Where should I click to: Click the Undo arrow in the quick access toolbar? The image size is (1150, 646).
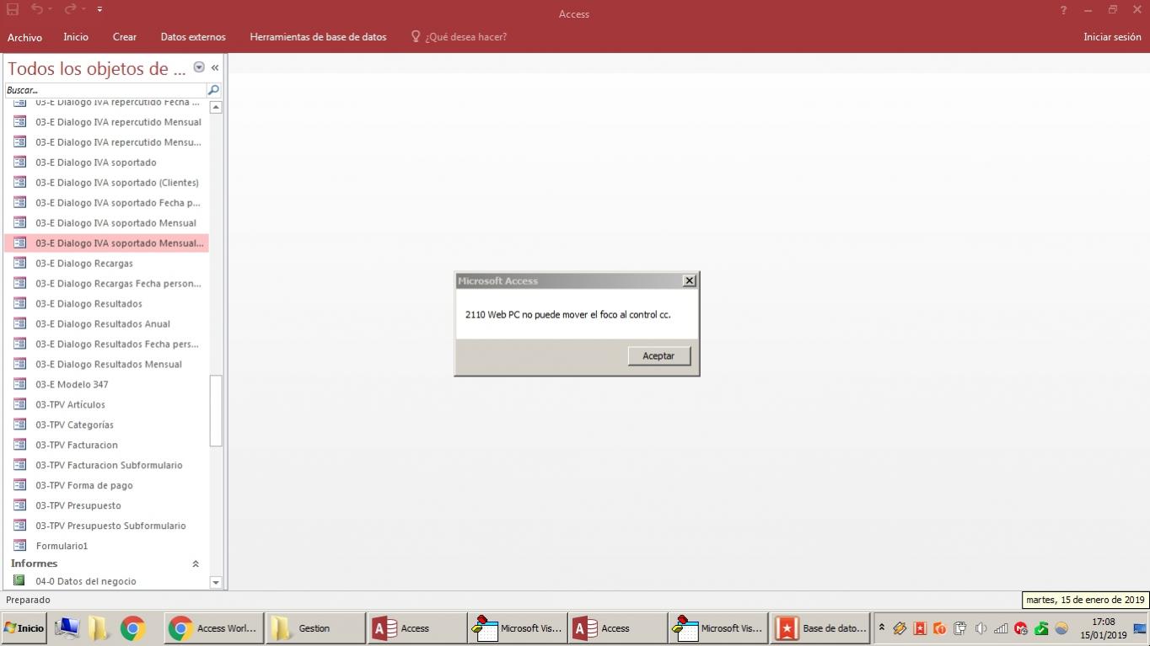coord(36,9)
